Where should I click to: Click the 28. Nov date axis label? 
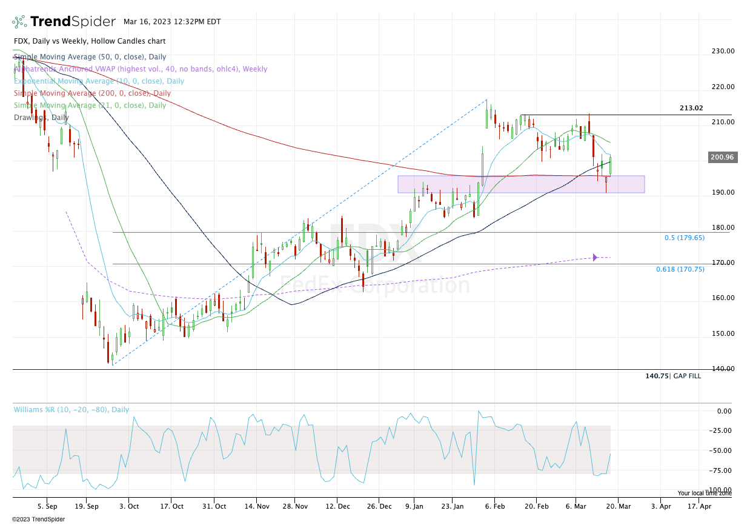(x=294, y=506)
